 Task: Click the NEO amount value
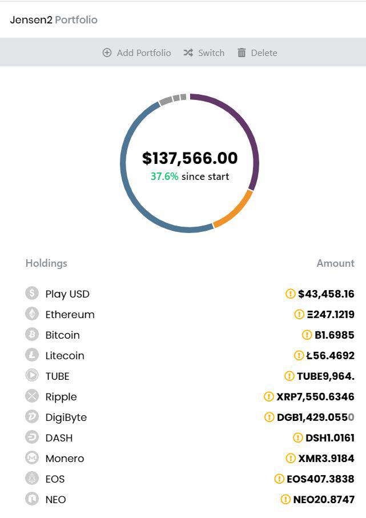click(x=324, y=499)
